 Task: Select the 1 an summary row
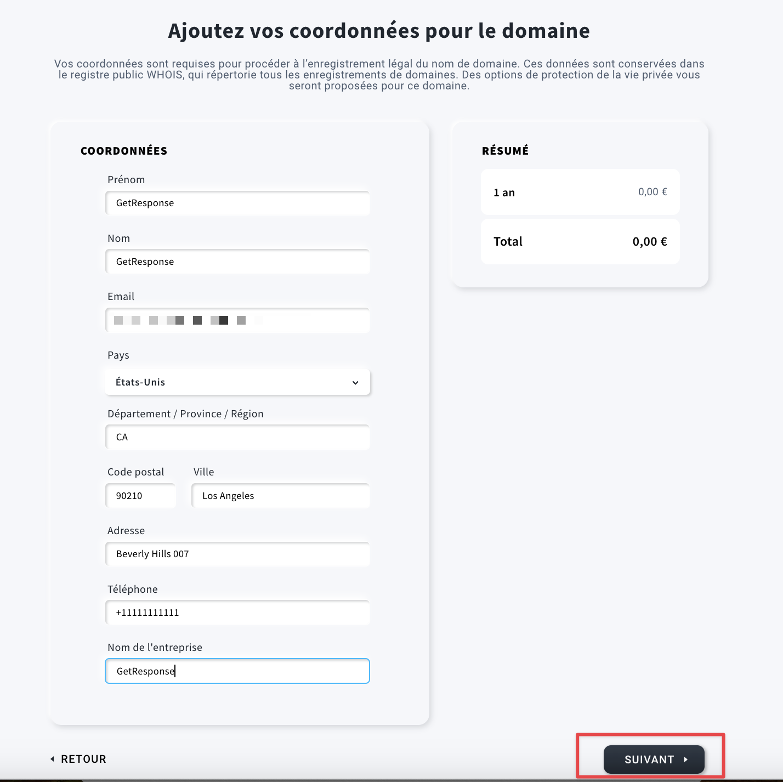[x=580, y=192]
